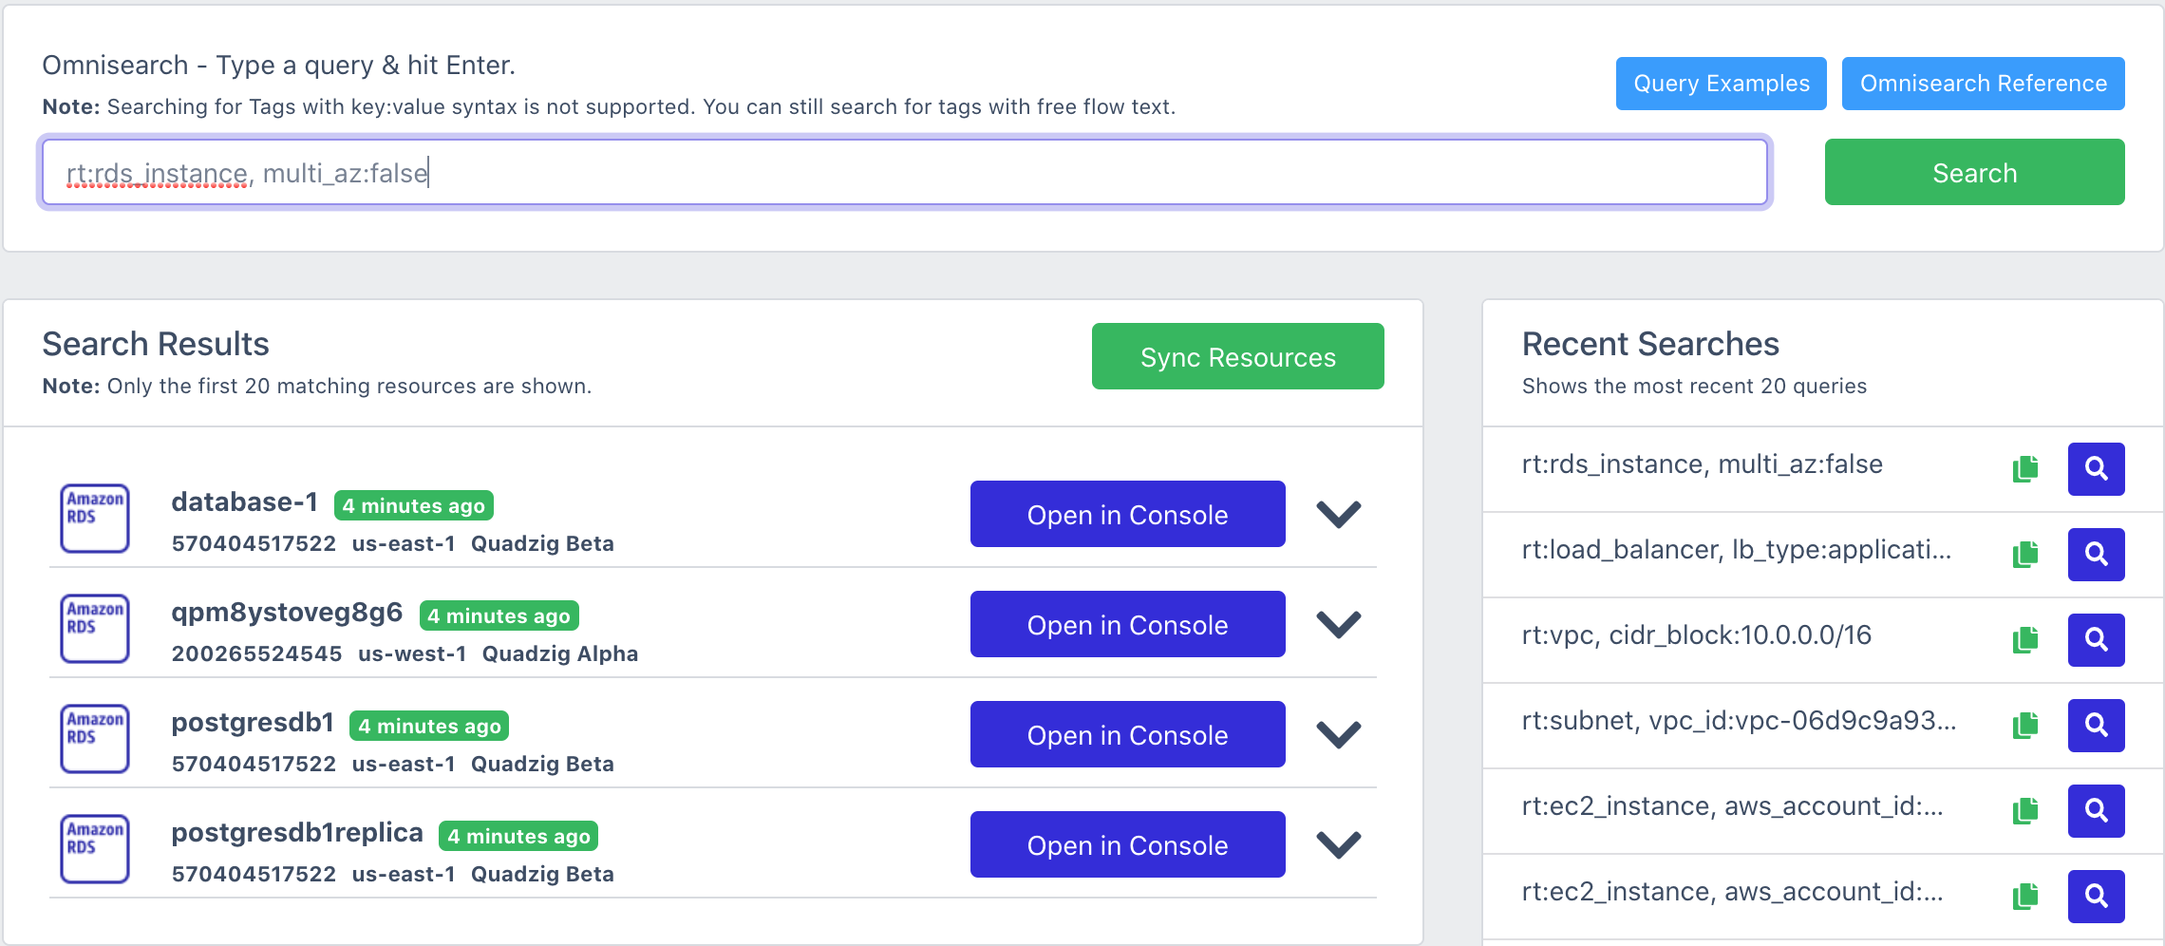Expand details for qpm8ystoveg8g6
This screenshot has width=2165, height=946.
click(1338, 624)
